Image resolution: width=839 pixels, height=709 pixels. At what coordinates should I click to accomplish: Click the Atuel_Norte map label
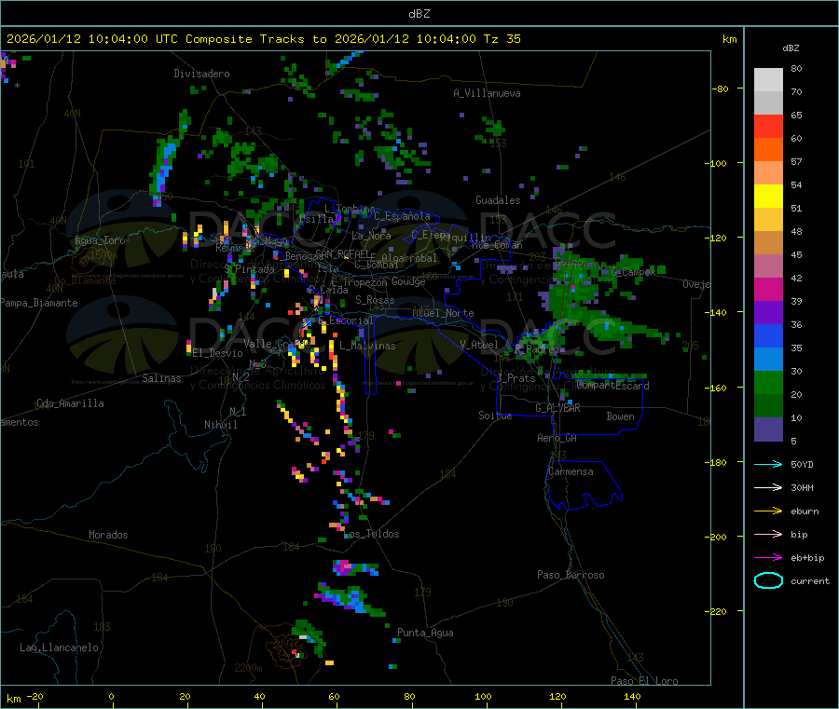pyautogui.click(x=443, y=313)
